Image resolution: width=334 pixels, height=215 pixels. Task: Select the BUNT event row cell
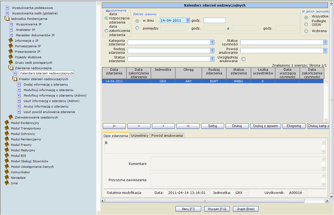214,81
